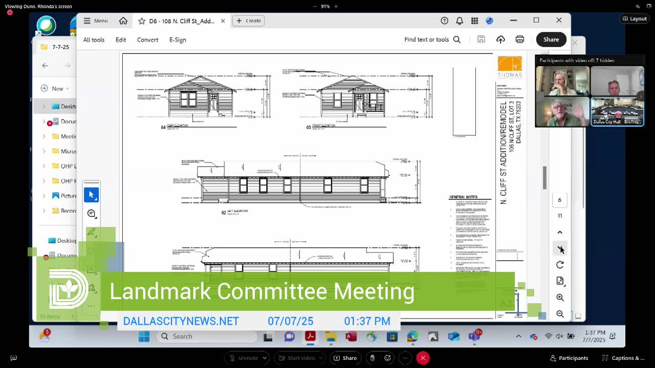Open the Acrobat Menu hamburger icon
Image resolution: width=655 pixels, height=368 pixels.
(87, 21)
